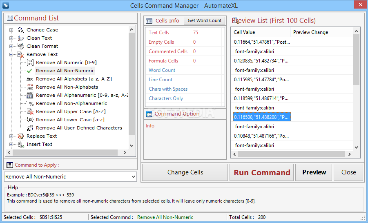Select the highlighted cell 0.116508,"51.488208"

pos(262,117)
